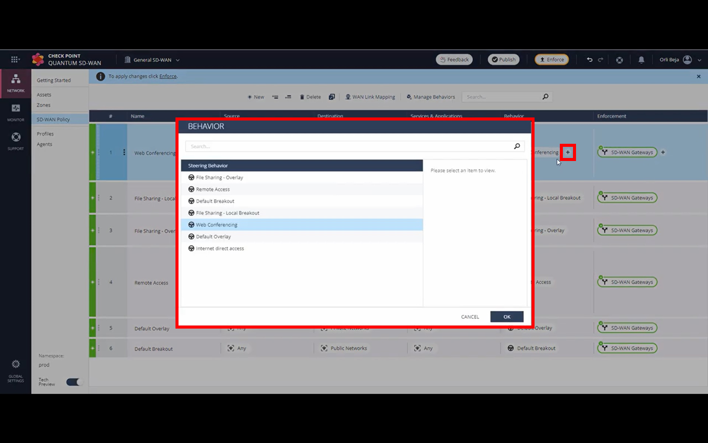Click the undo arrow in top bar
The height and width of the screenshot is (443, 708).
(590, 60)
